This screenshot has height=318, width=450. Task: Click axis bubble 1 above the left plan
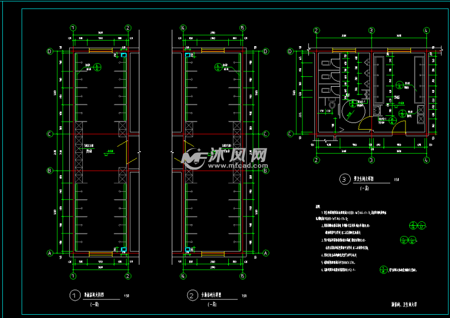point(73,27)
